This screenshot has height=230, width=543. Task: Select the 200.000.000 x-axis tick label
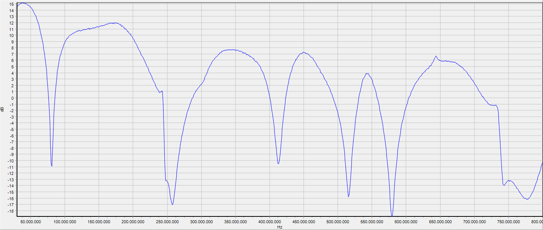pos(133,222)
